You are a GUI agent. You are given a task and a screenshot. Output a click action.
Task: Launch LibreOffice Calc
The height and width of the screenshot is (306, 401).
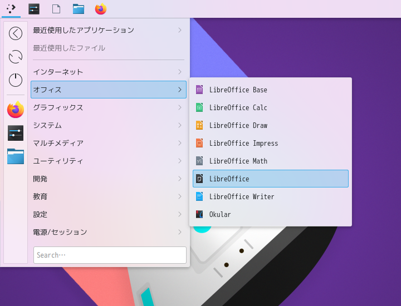(x=271, y=107)
